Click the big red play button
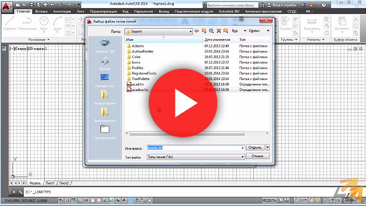This screenshot has height=206, width=366. pos(183,103)
